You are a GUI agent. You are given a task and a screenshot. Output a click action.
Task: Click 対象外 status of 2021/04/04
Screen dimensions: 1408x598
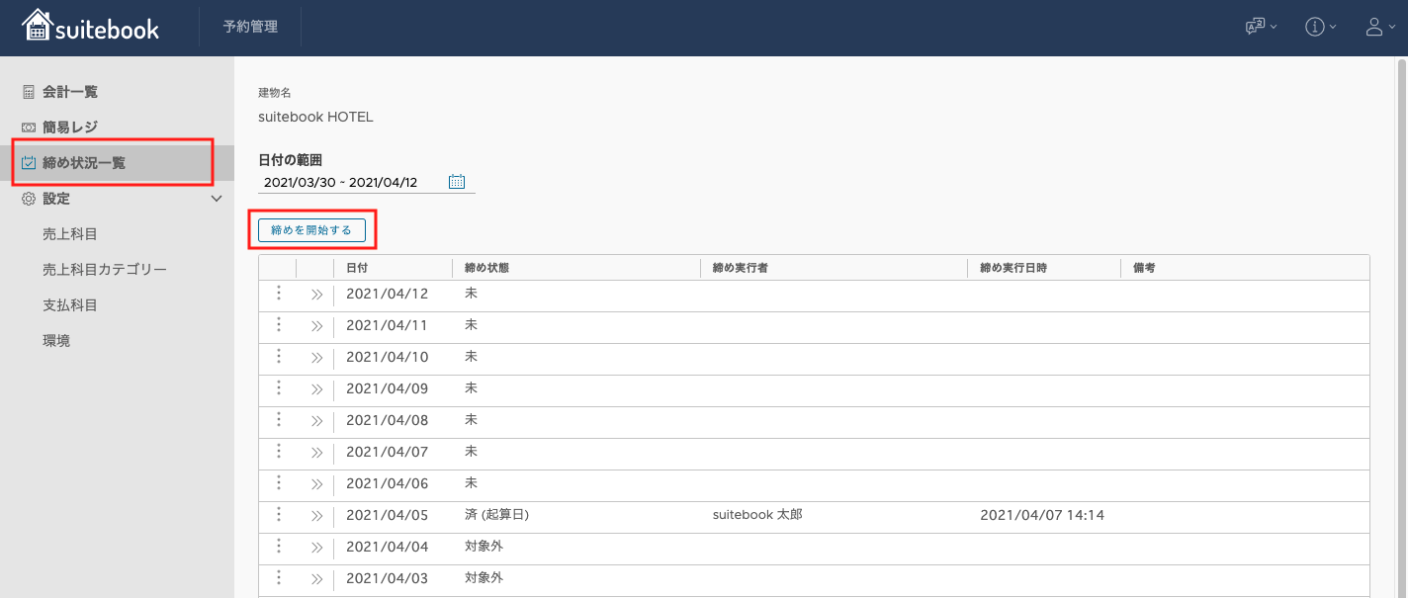tap(484, 547)
